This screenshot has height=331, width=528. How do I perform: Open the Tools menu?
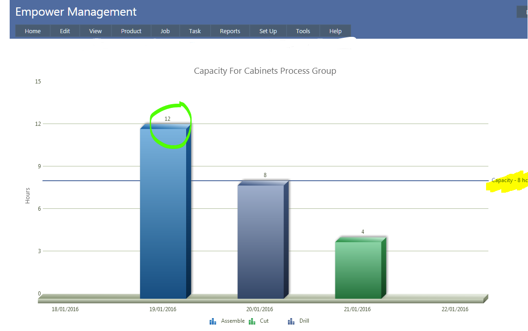tap(303, 31)
